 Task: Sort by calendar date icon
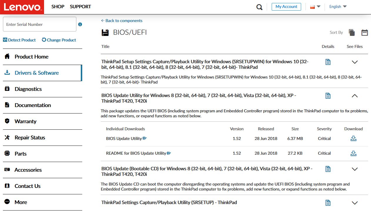coord(365,33)
